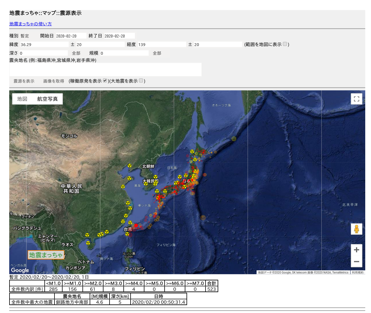Uncheck the 稼働原発を表示 checkbox

pyautogui.click(x=105, y=81)
